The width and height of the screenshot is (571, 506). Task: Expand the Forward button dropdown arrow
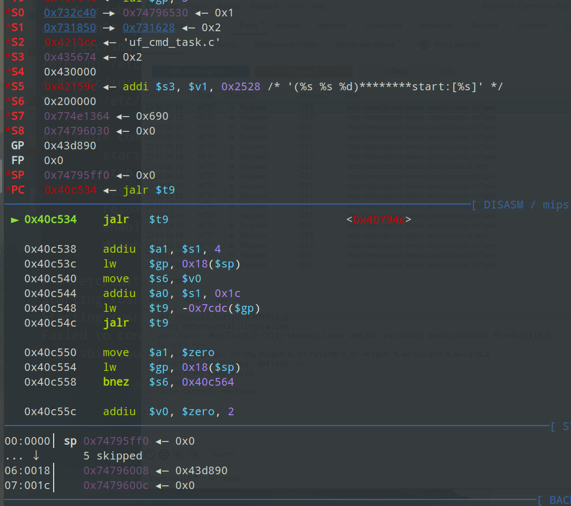(345, 72)
